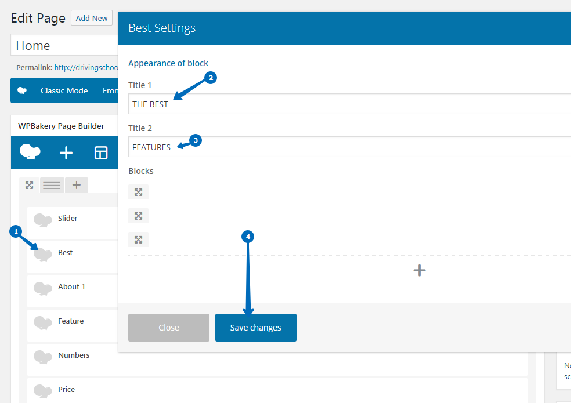The image size is (571, 403).
Task: Open the Templates layout icon
Action: tap(101, 153)
